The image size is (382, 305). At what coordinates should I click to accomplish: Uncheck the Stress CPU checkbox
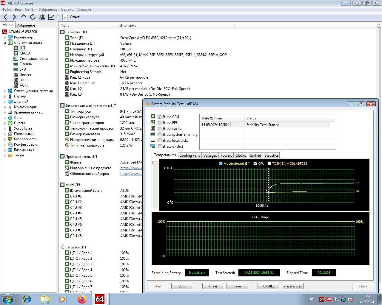pos(160,117)
